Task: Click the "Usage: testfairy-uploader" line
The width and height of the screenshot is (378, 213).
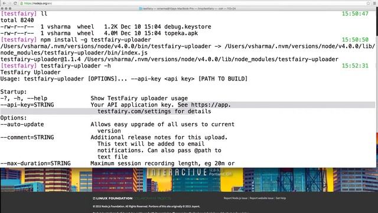Action: pos(124,79)
